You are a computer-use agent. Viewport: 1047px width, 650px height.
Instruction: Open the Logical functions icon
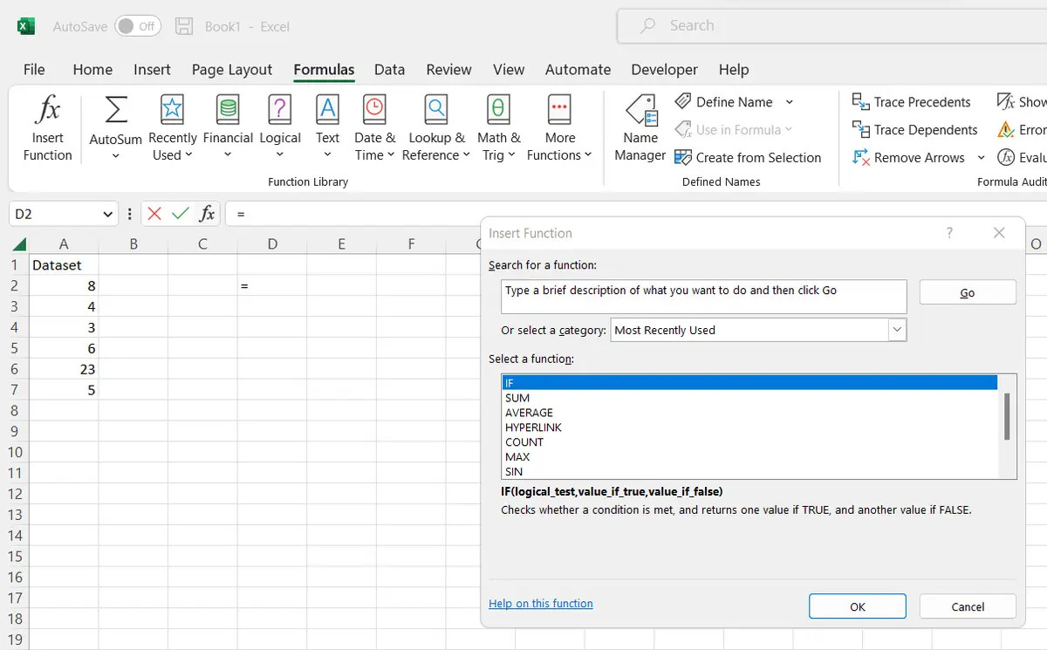point(279,111)
